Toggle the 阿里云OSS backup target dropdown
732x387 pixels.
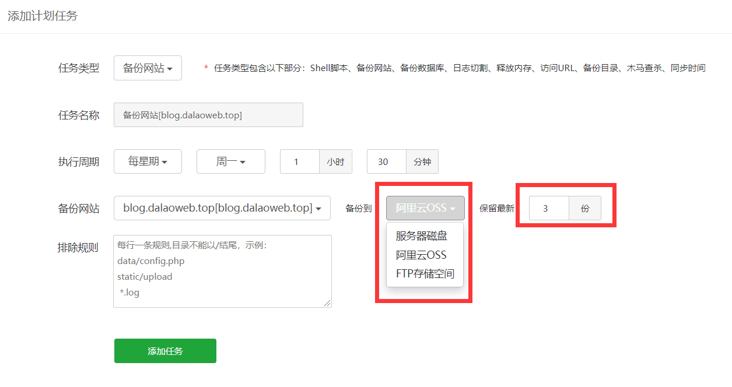click(x=425, y=208)
